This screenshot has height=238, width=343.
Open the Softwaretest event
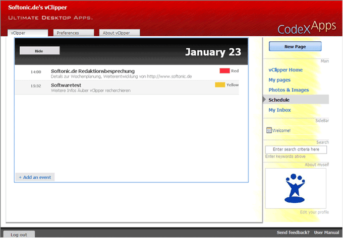click(x=66, y=86)
